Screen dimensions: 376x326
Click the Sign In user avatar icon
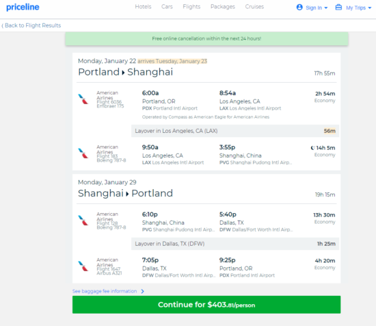pyautogui.click(x=299, y=8)
